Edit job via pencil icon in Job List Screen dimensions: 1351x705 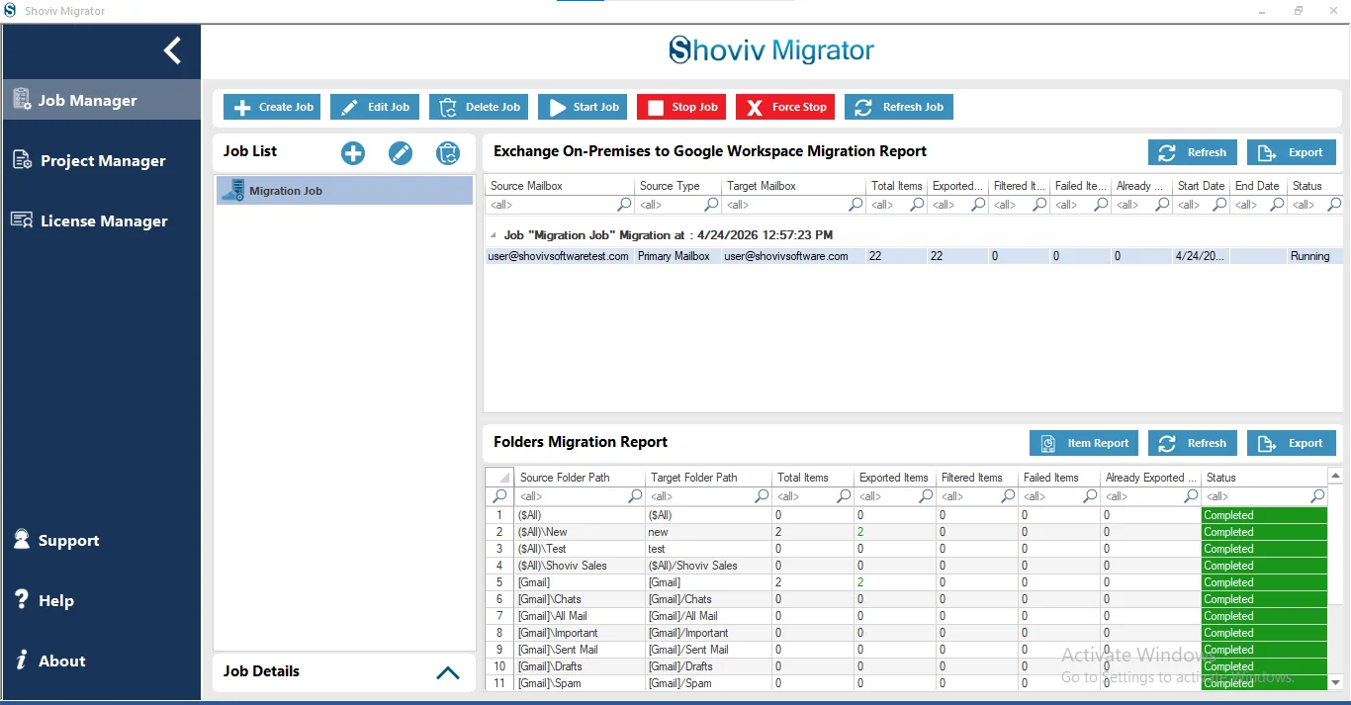coord(401,152)
